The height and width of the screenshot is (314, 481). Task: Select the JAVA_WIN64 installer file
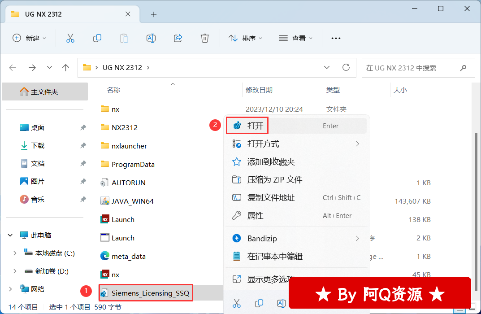(127, 201)
